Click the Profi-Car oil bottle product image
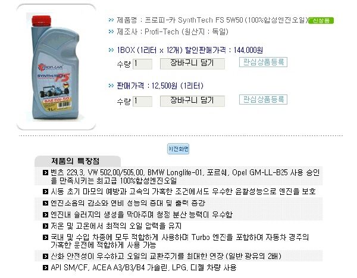The image size is (357, 278). [x=56, y=67]
